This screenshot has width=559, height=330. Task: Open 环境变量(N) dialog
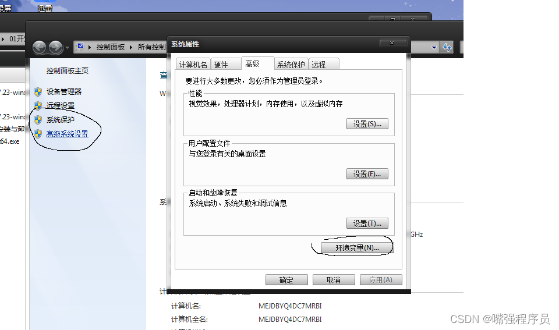point(357,248)
